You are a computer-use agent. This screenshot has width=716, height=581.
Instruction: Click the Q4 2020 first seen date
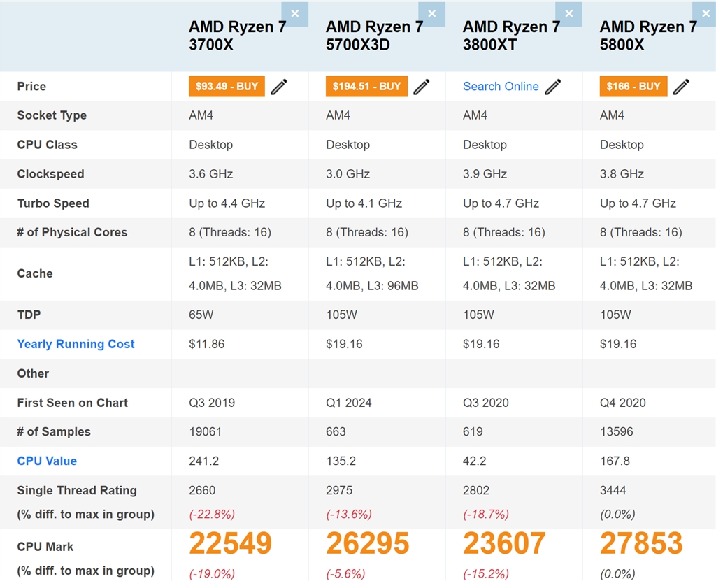(623, 403)
